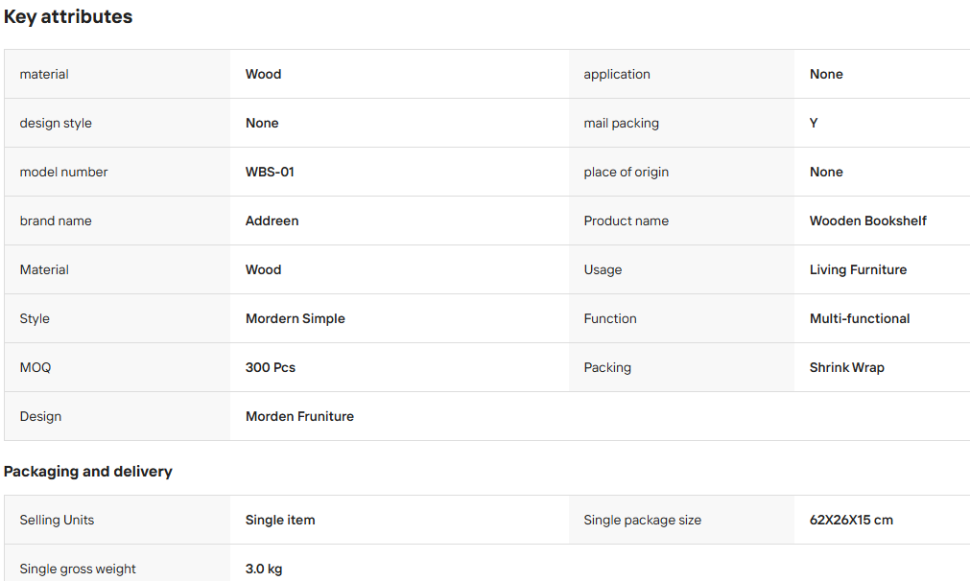This screenshot has height=581, width=970.
Task: Click the 300 Pcs MOQ value
Action: 271,367
